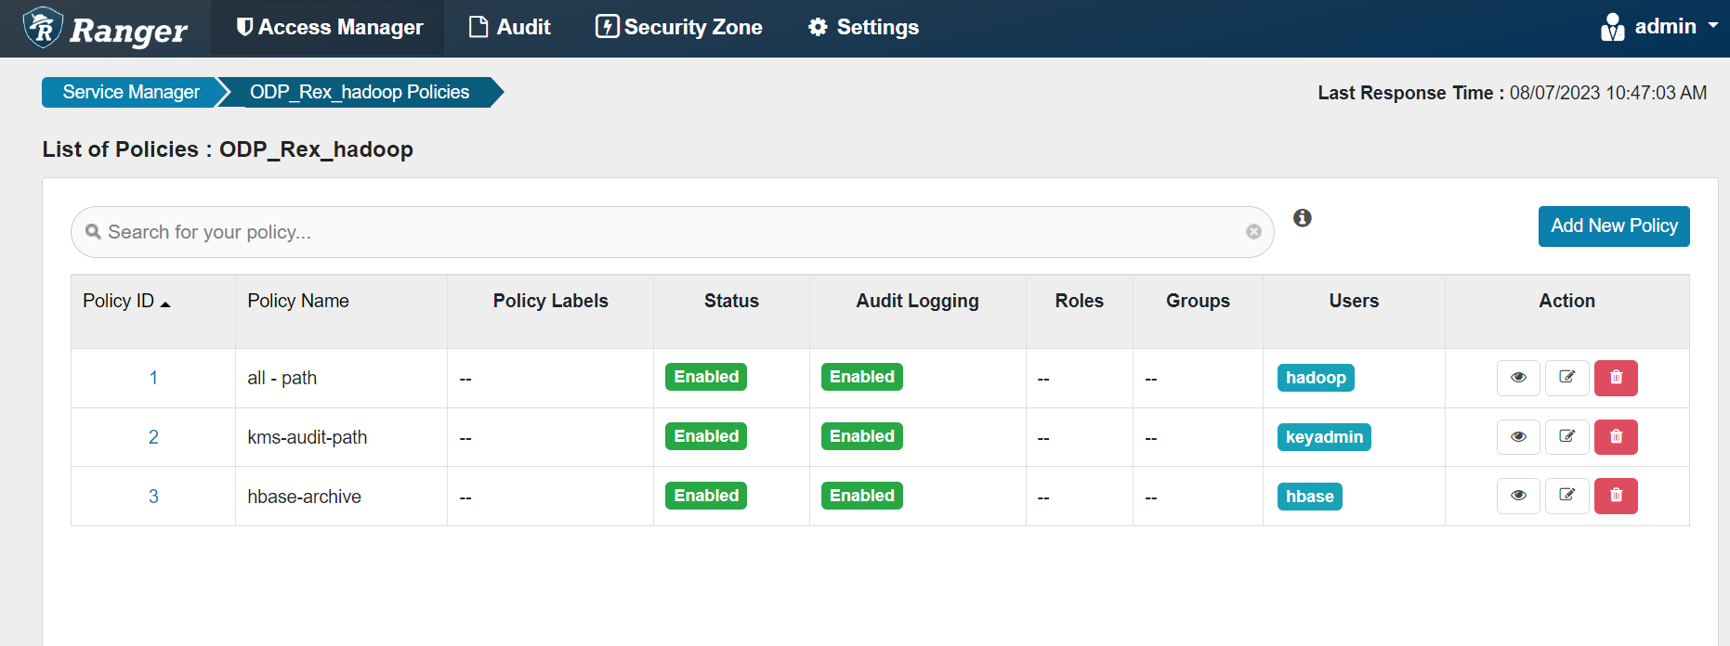Open Settings menu
The width and height of the screenshot is (1730, 646).
click(x=863, y=28)
